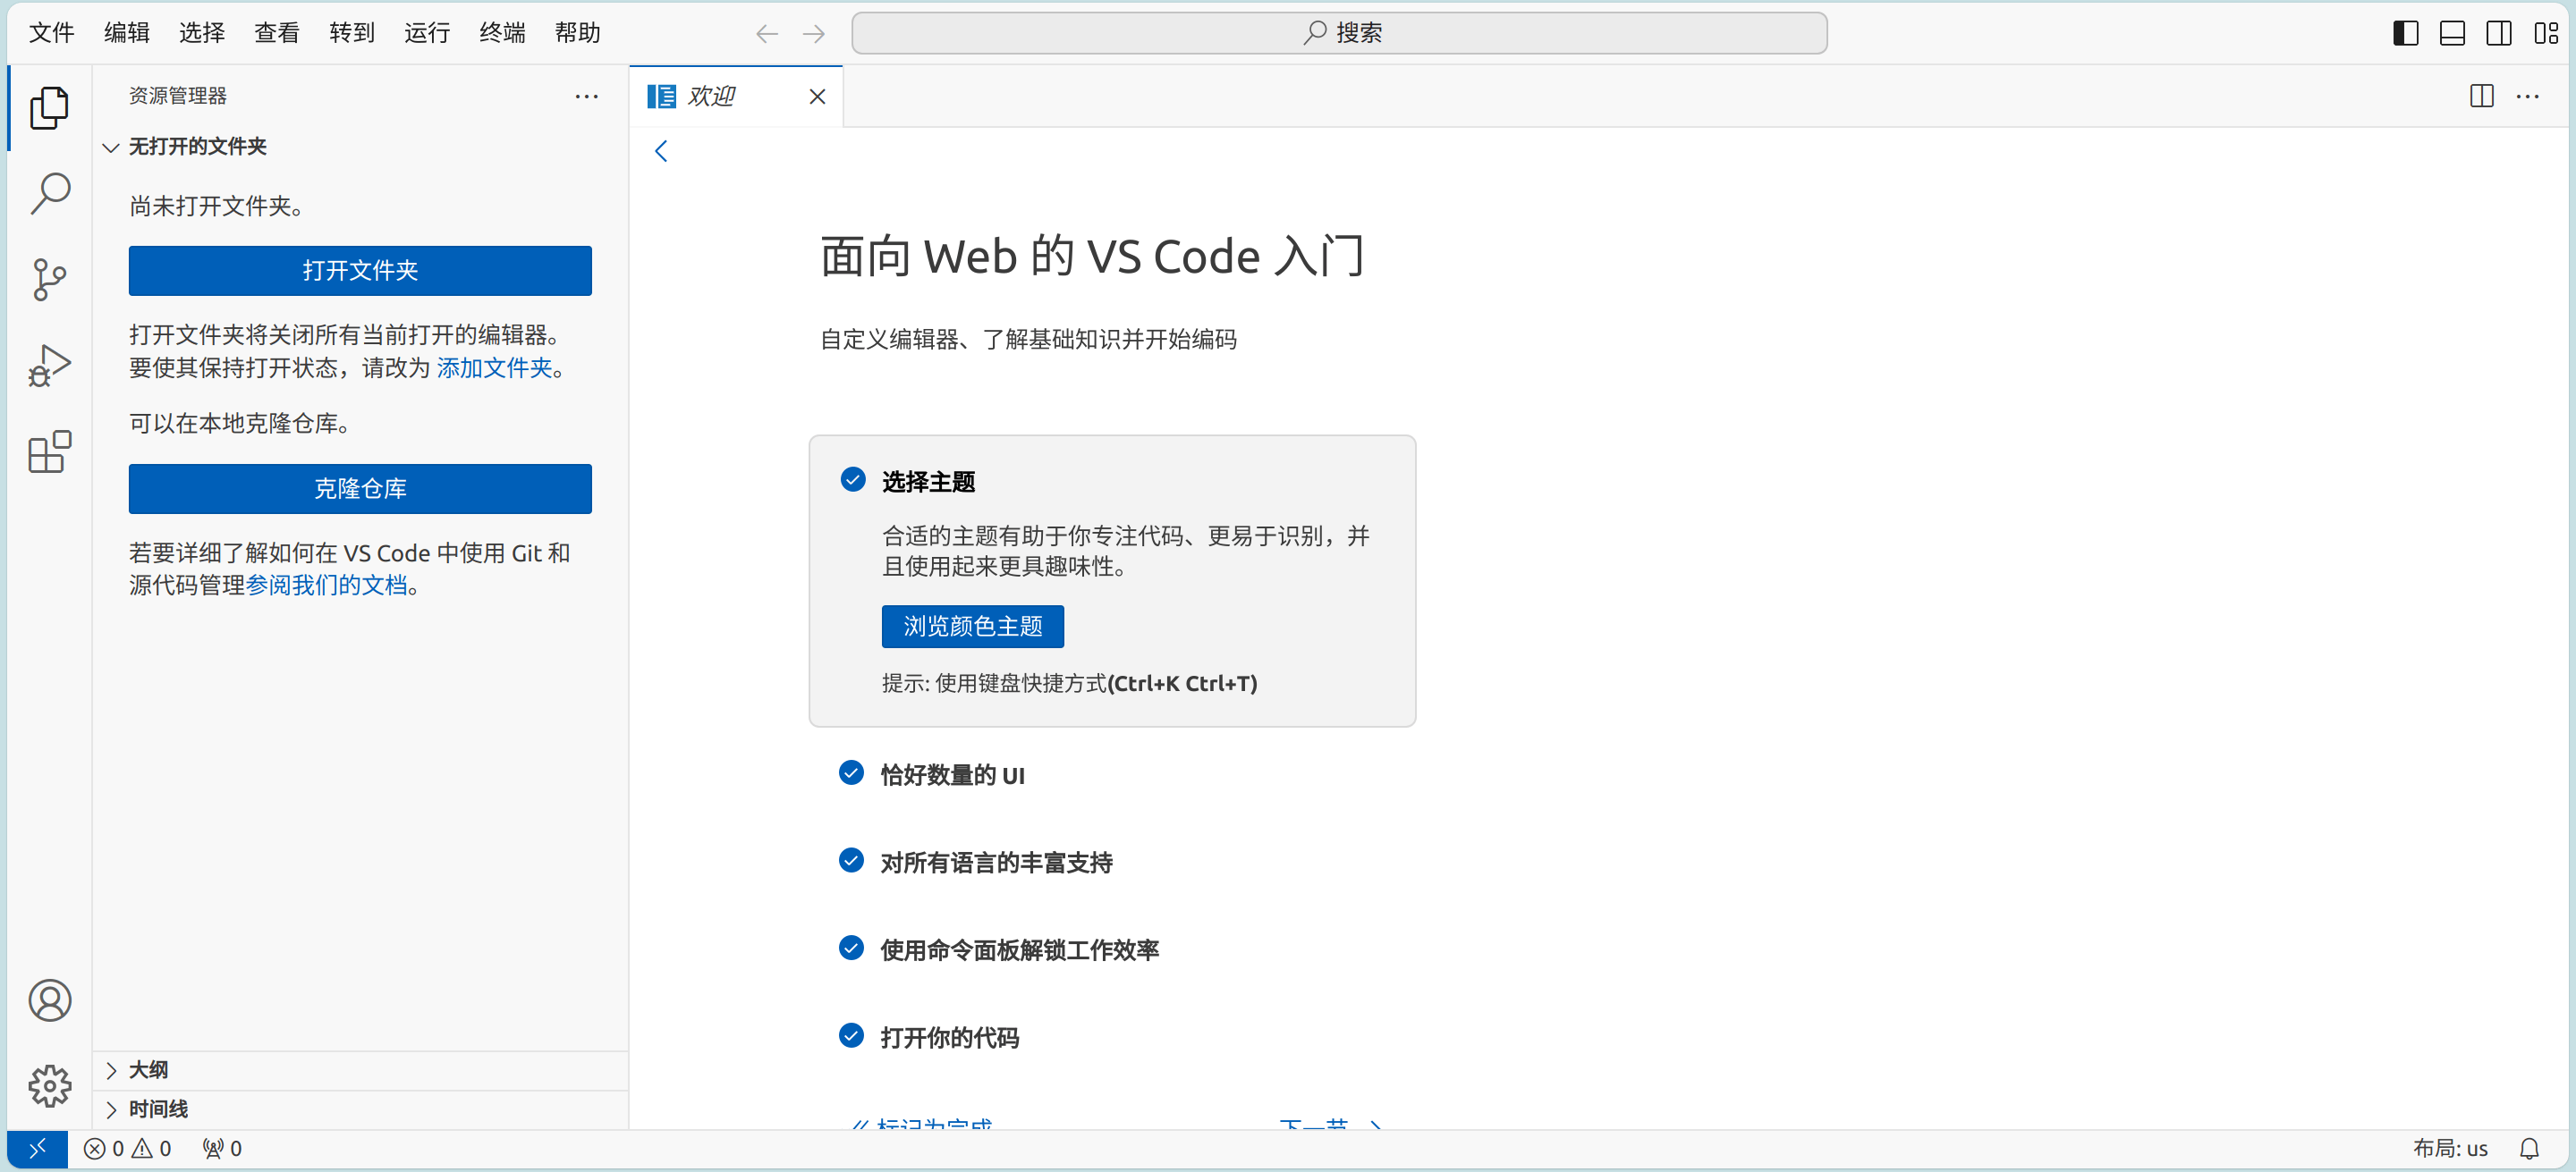Open the Search view icon
The width and height of the screenshot is (2576, 1172).
(49, 194)
